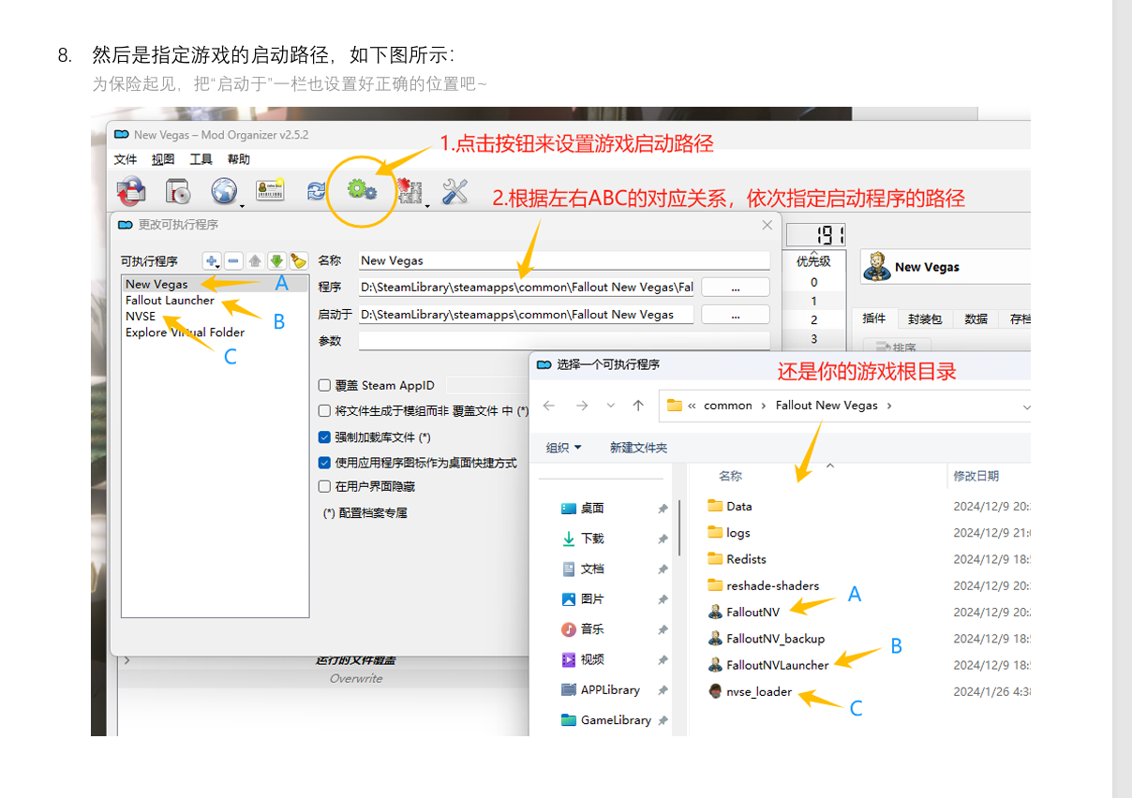Sort files by 修改日期 column
1132x798 pixels.
976,476
